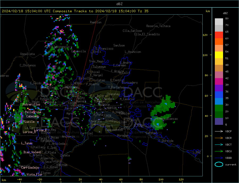
Task: Click the Ugarteche label
Action: pos(72,123)
